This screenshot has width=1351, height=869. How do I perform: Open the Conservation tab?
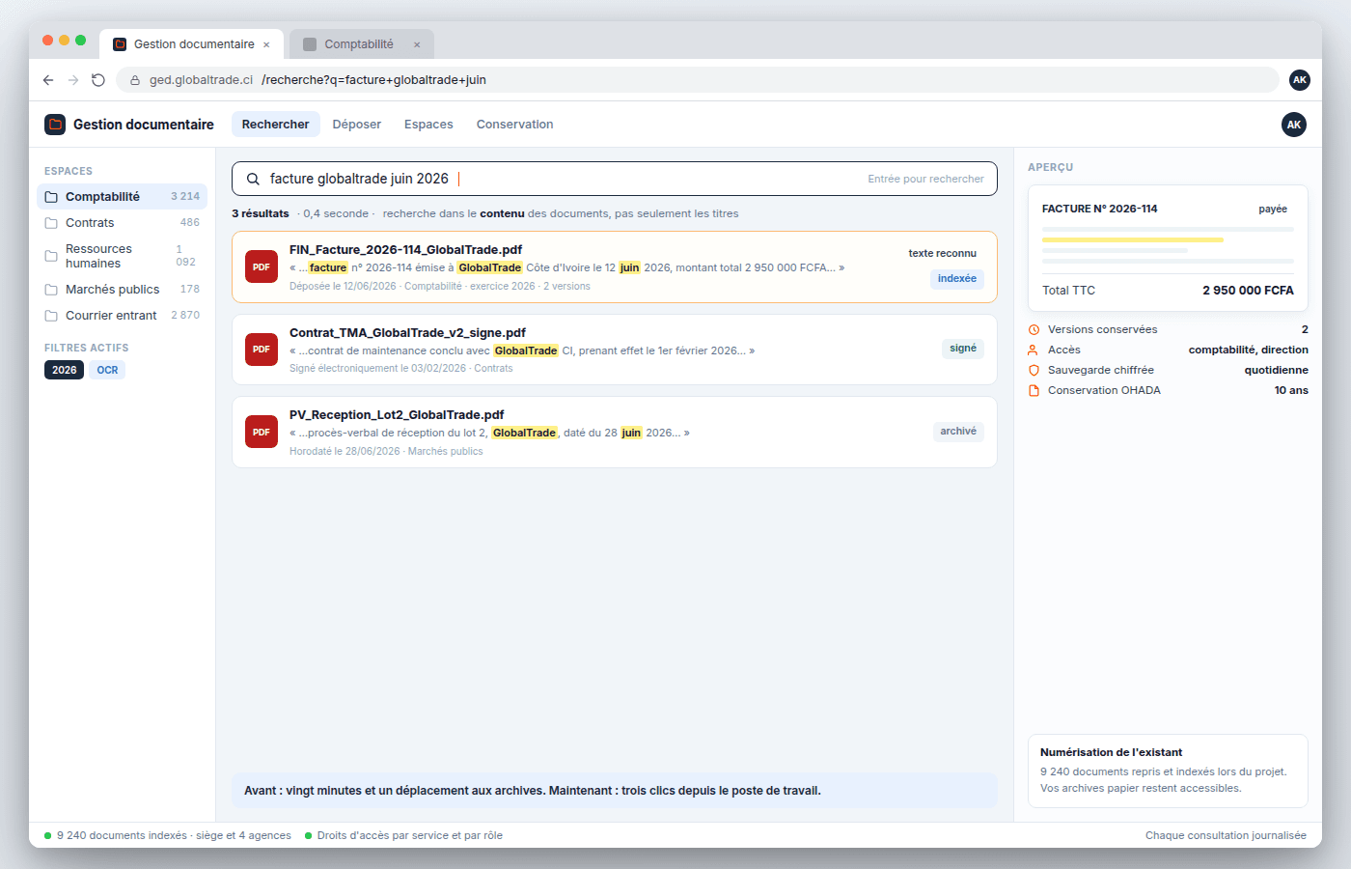click(x=514, y=125)
